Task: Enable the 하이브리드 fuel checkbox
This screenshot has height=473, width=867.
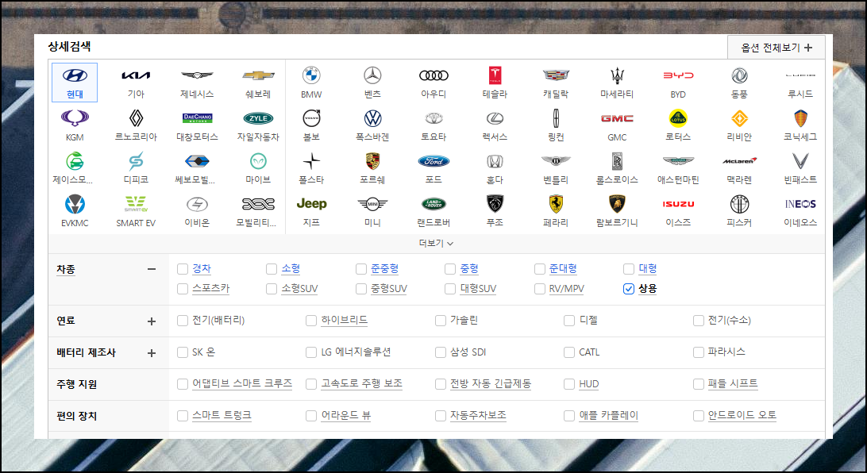Action: [311, 321]
